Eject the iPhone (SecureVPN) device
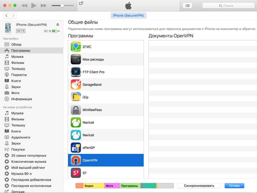 tap(58, 24)
